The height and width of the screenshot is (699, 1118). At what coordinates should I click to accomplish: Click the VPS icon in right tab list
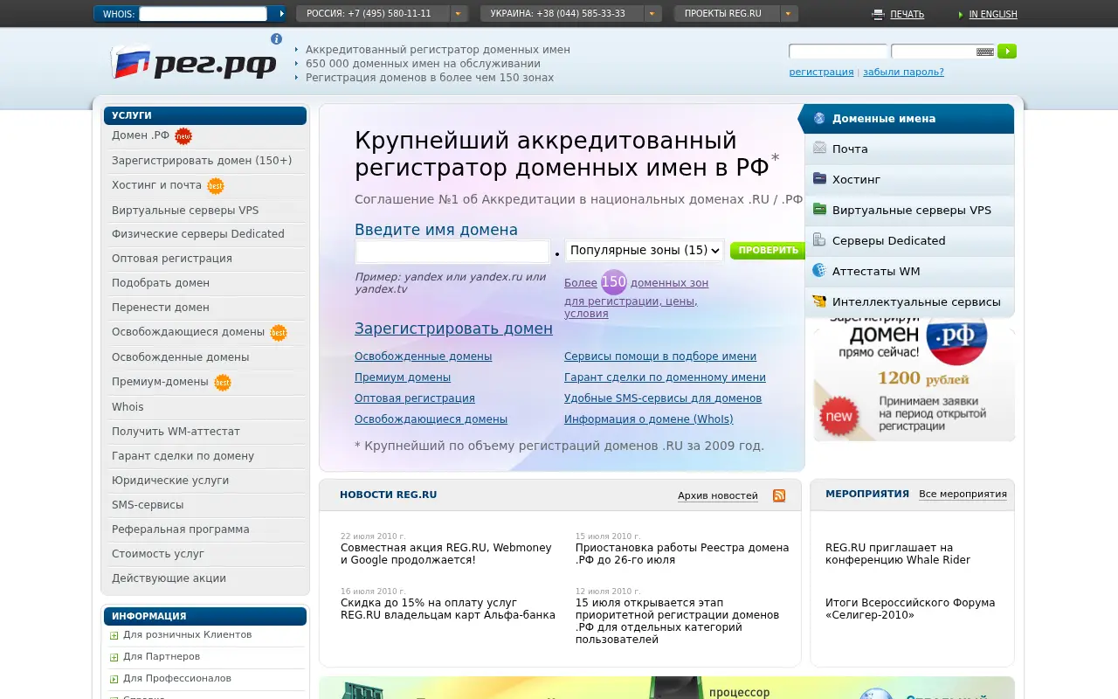click(819, 210)
